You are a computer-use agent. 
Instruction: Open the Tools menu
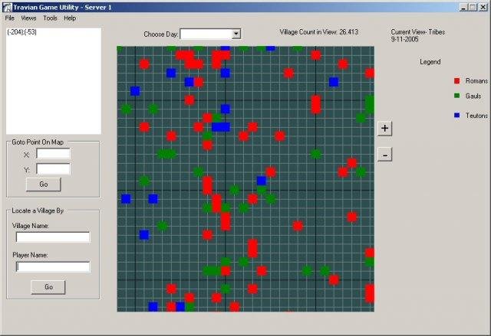click(50, 18)
